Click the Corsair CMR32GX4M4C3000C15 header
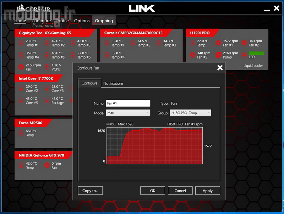Viewport: 284px width, 214px height. (136, 33)
